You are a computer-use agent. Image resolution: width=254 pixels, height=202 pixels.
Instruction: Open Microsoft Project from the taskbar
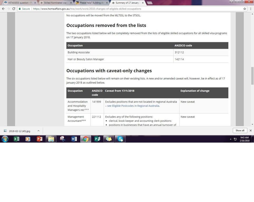tap(97, 139)
